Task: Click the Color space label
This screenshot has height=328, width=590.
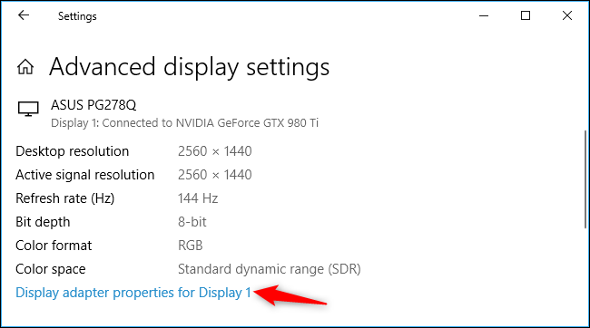Action: 51,269
